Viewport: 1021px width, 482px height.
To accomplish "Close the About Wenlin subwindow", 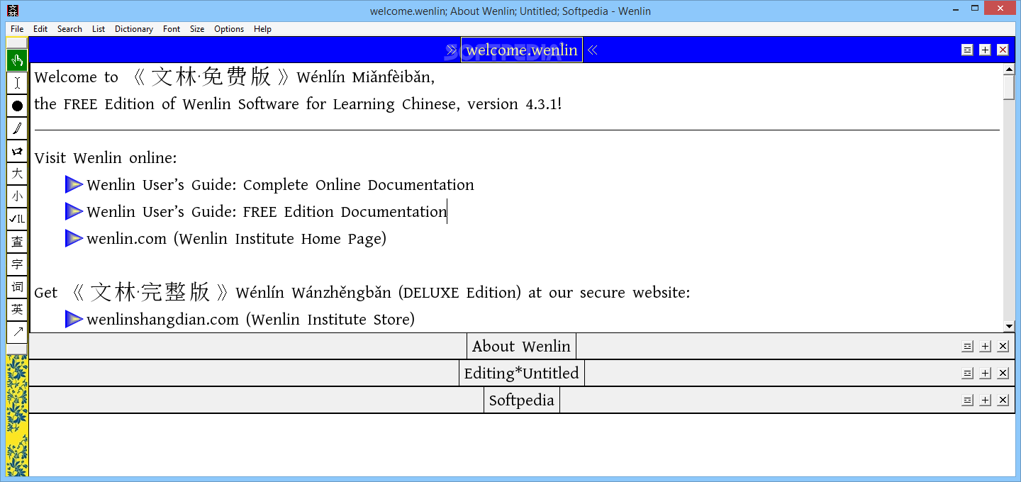I will [1003, 347].
